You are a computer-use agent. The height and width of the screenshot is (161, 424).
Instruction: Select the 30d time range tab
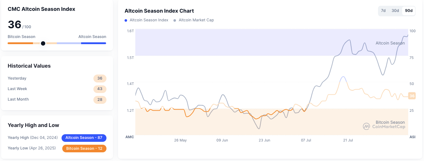(395, 11)
